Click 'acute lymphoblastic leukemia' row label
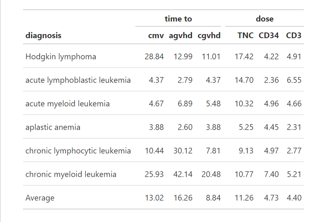Image resolution: width=325 pixels, height=222 pixels. click(78, 80)
